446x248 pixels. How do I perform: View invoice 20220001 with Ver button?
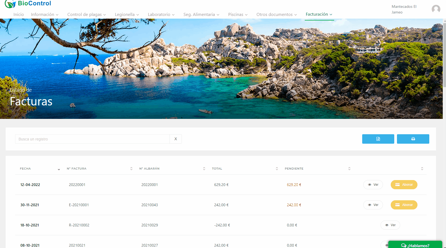[373, 185]
